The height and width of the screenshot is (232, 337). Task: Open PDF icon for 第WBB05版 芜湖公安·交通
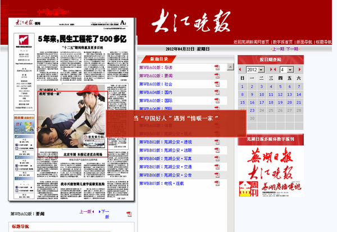[217, 167]
